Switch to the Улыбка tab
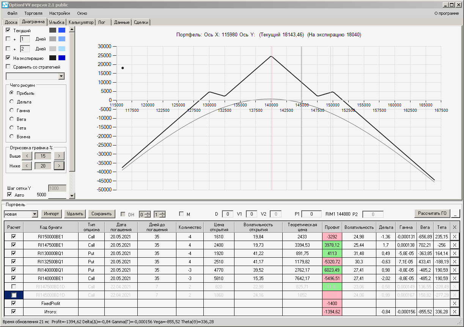 click(57, 22)
